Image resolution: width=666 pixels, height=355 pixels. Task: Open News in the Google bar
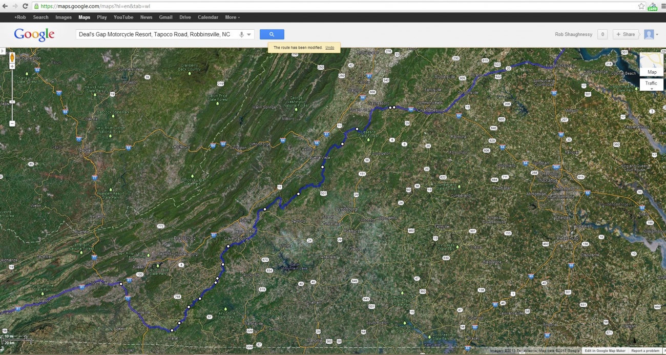[x=146, y=17]
